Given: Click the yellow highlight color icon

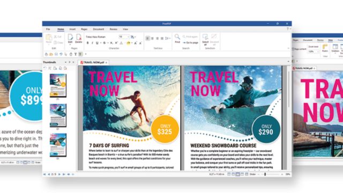Looking at the screenshot, I should pos(129,43).
